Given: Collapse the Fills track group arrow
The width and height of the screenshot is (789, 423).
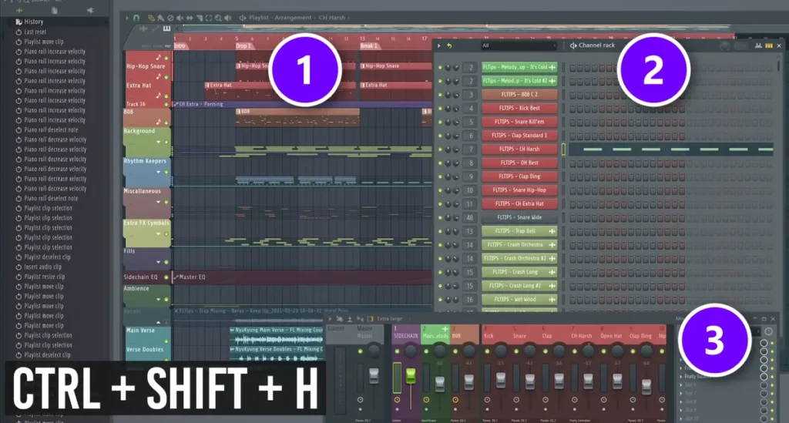Looking at the screenshot, I should coord(159,262).
